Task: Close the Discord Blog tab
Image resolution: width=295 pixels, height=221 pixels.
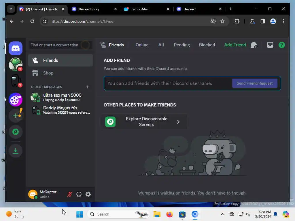Action: pos(116,9)
